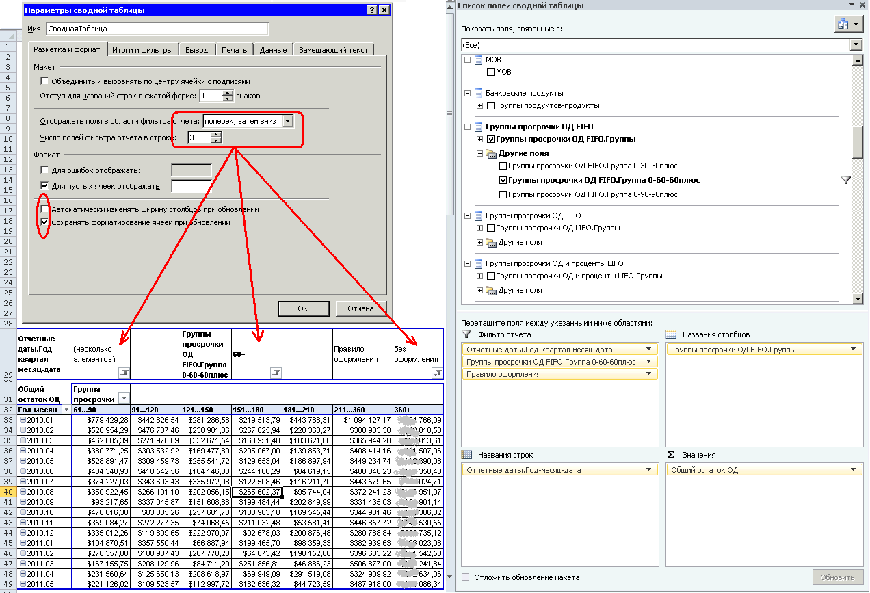Screen dimensions: 870x593
Task: Decrease the filter fields per row stepper
Action: tap(216, 141)
